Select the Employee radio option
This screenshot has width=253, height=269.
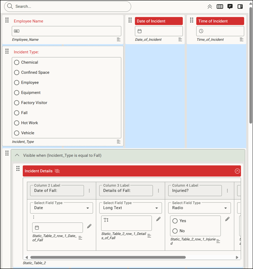17,83
